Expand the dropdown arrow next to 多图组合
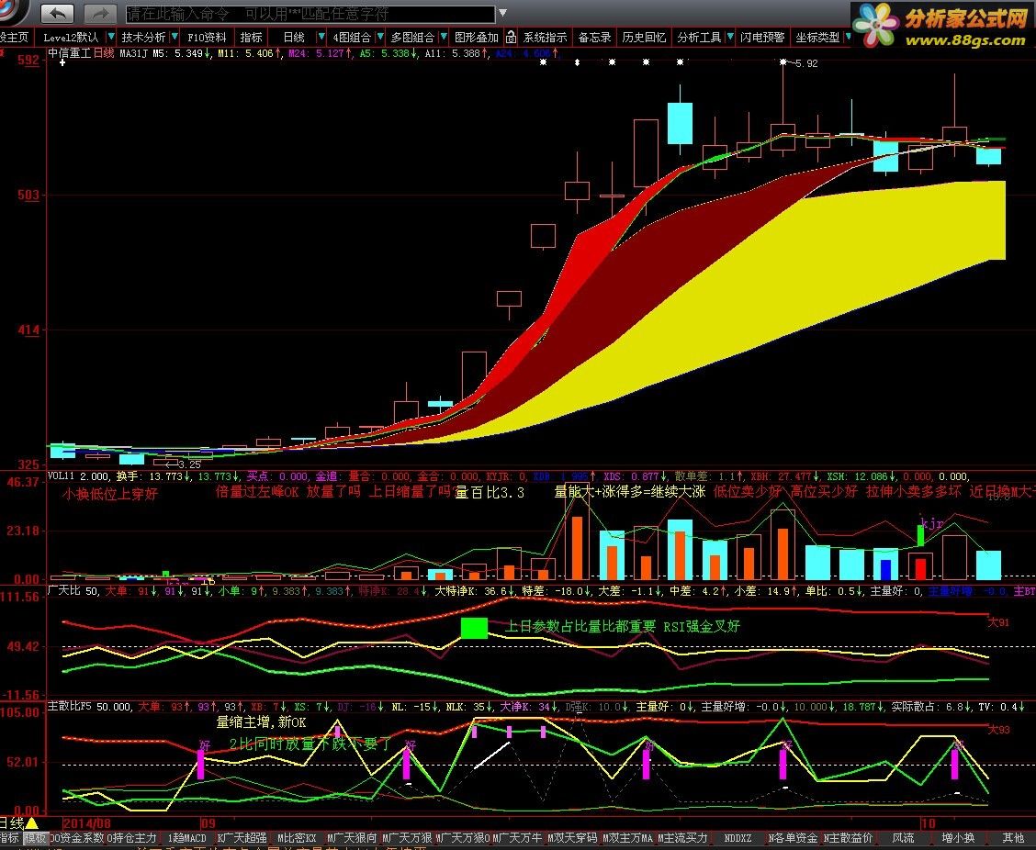The width and height of the screenshot is (1036, 850). (444, 37)
